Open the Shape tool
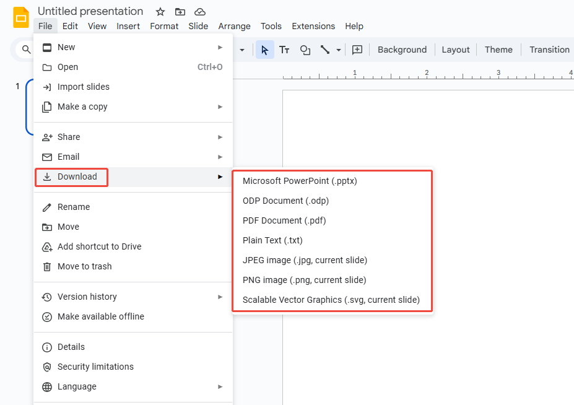The width and height of the screenshot is (574, 405). point(305,50)
